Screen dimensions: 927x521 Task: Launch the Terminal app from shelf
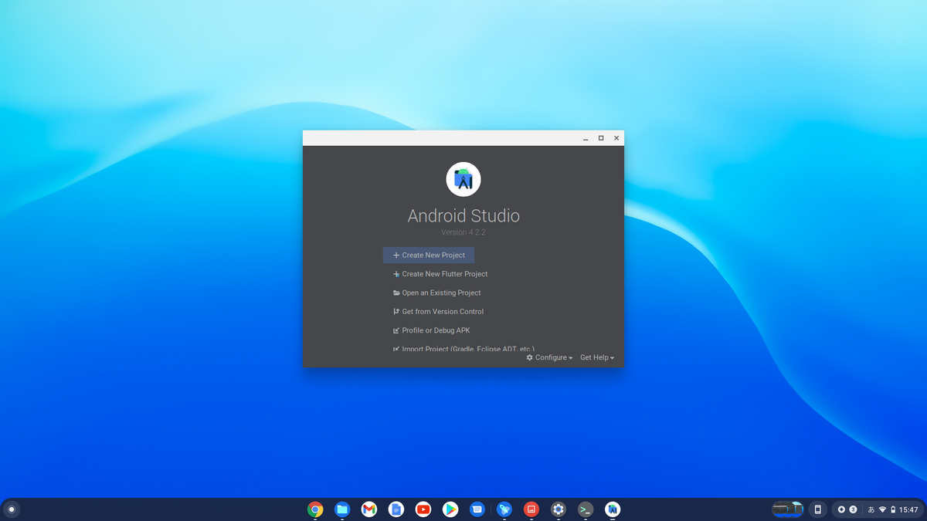pos(586,509)
